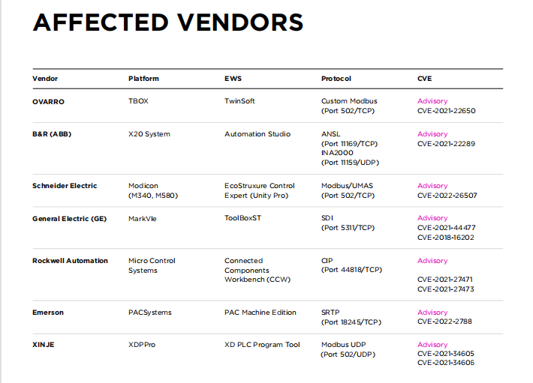
Task: Click the ToolBoxST cell
Action: (x=243, y=218)
